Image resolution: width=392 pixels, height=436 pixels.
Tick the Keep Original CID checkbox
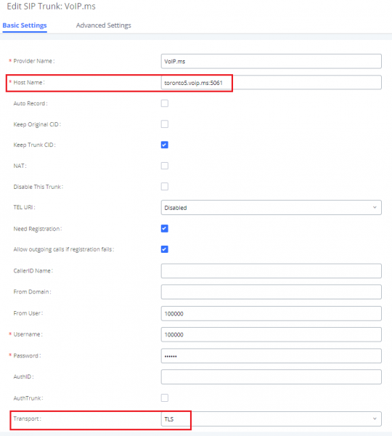coord(165,124)
